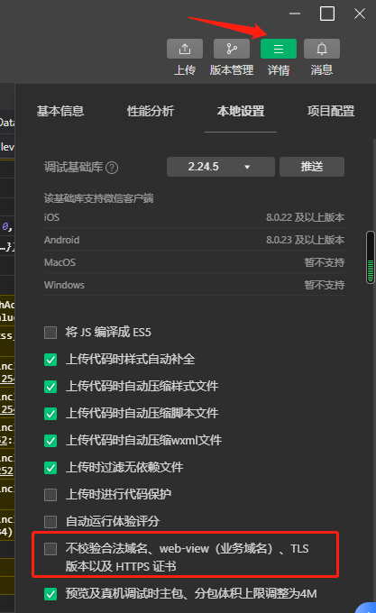Click the MacOS 暂不支持 row
The height and width of the screenshot is (613, 376).
194,262
